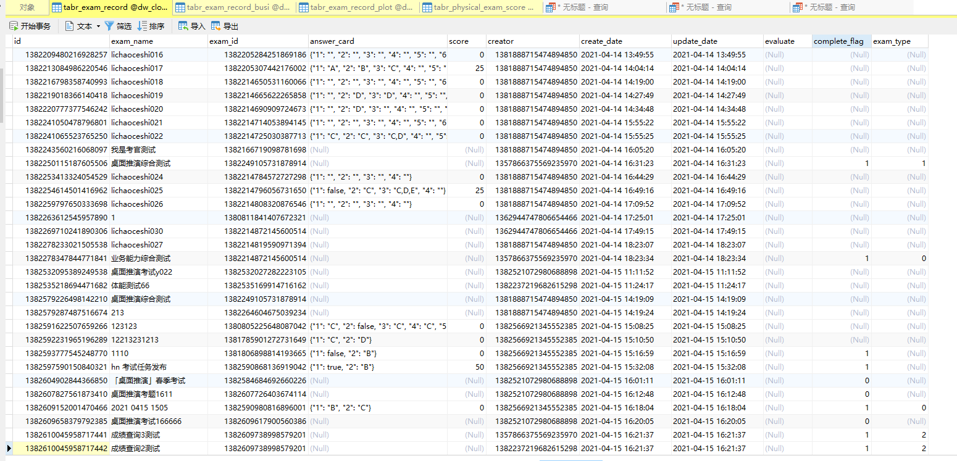
Task: Switch to the 对象 tab
Action: click(x=27, y=7)
